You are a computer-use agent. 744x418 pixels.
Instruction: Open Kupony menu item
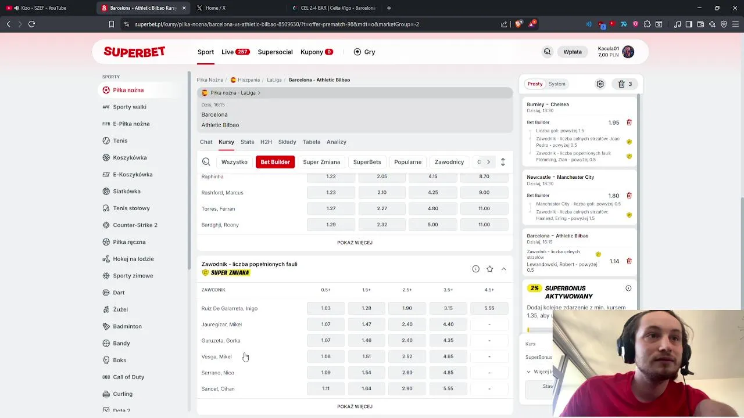[x=316, y=52]
